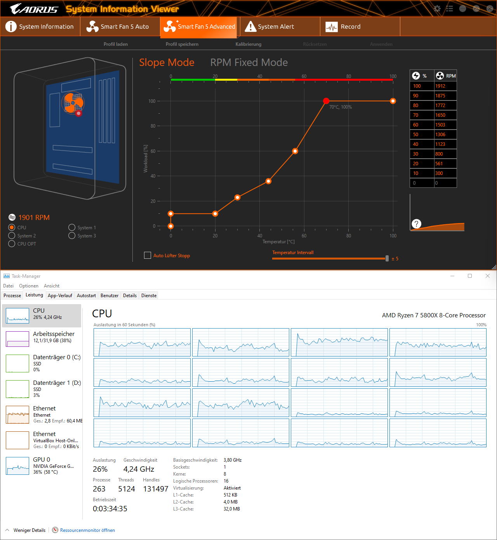This screenshot has width=497, height=540.
Task: Enable the Auto Lüfter Stopp checkbox
Action: pyautogui.click(x=148, y=255)
